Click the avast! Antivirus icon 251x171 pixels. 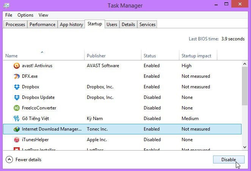point(17,66)
